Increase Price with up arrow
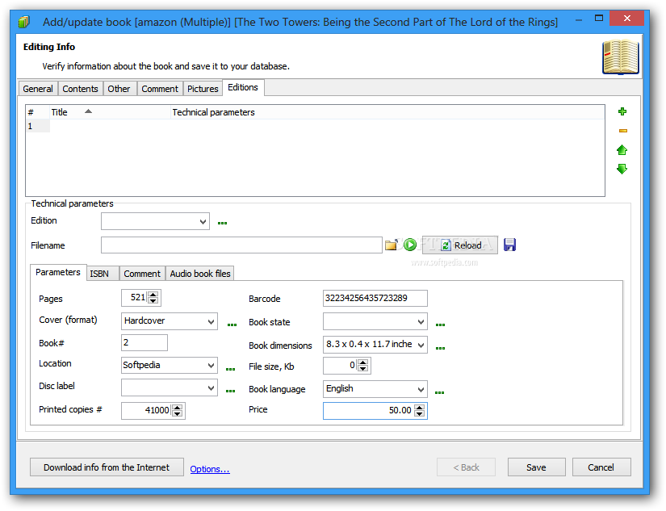 coord(419,408)
